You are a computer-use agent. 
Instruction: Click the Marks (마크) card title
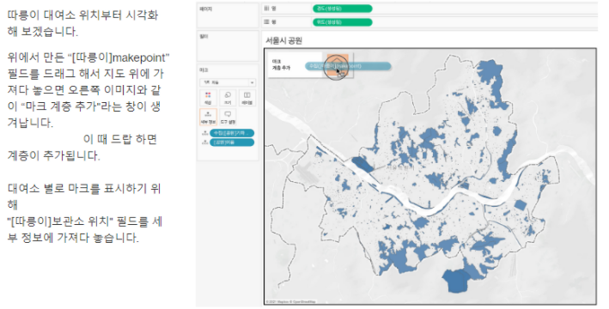[204, 70]
